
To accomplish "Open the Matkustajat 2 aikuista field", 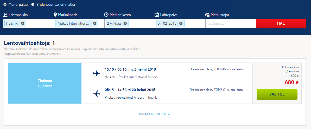I will 230,23.
